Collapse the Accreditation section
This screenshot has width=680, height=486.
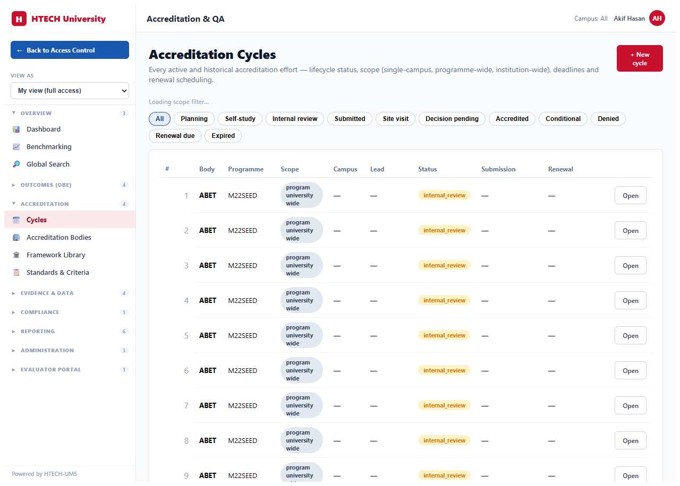point(70,204)
